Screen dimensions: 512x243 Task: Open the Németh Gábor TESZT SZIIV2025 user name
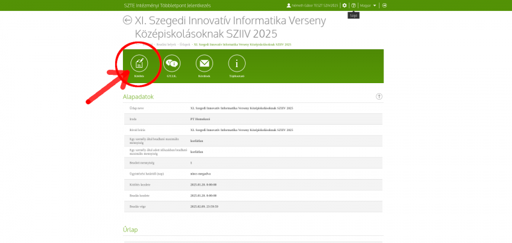(315, 6)
